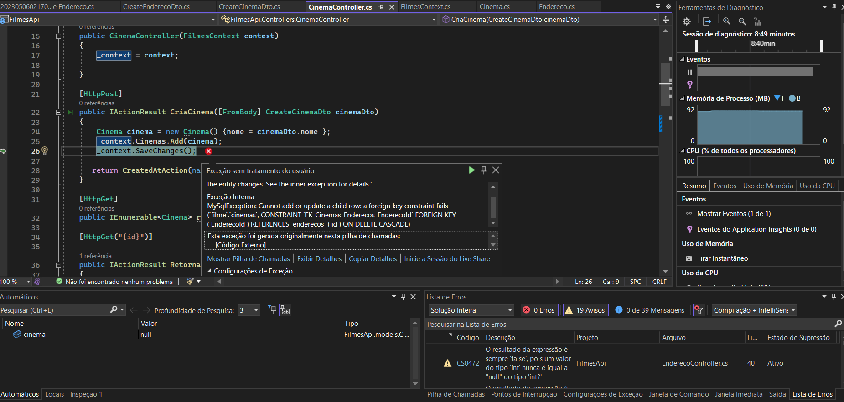Screen dimensions: 844x402
Task: Click the Copiar Detalhes link
Action: coord(373,258)
